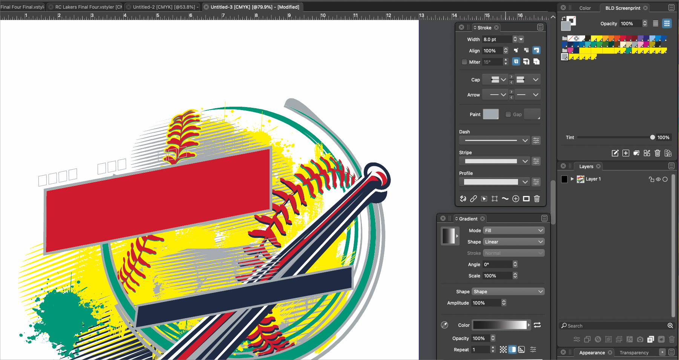Viewport: 679px width, 360px height.
Task: Delete the selected swatch with trash icon
Action: coord(658,153)
